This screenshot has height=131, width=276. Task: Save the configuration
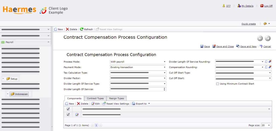click(205, 46)
